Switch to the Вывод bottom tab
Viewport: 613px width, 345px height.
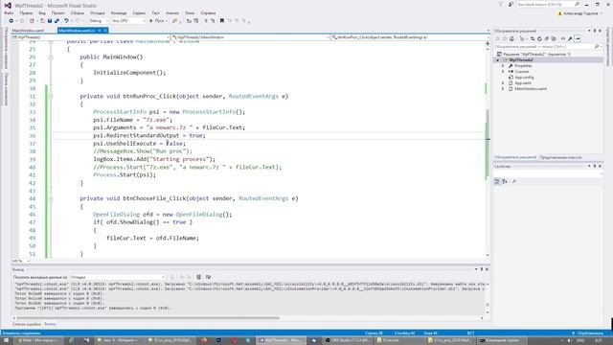coord(50,324)
